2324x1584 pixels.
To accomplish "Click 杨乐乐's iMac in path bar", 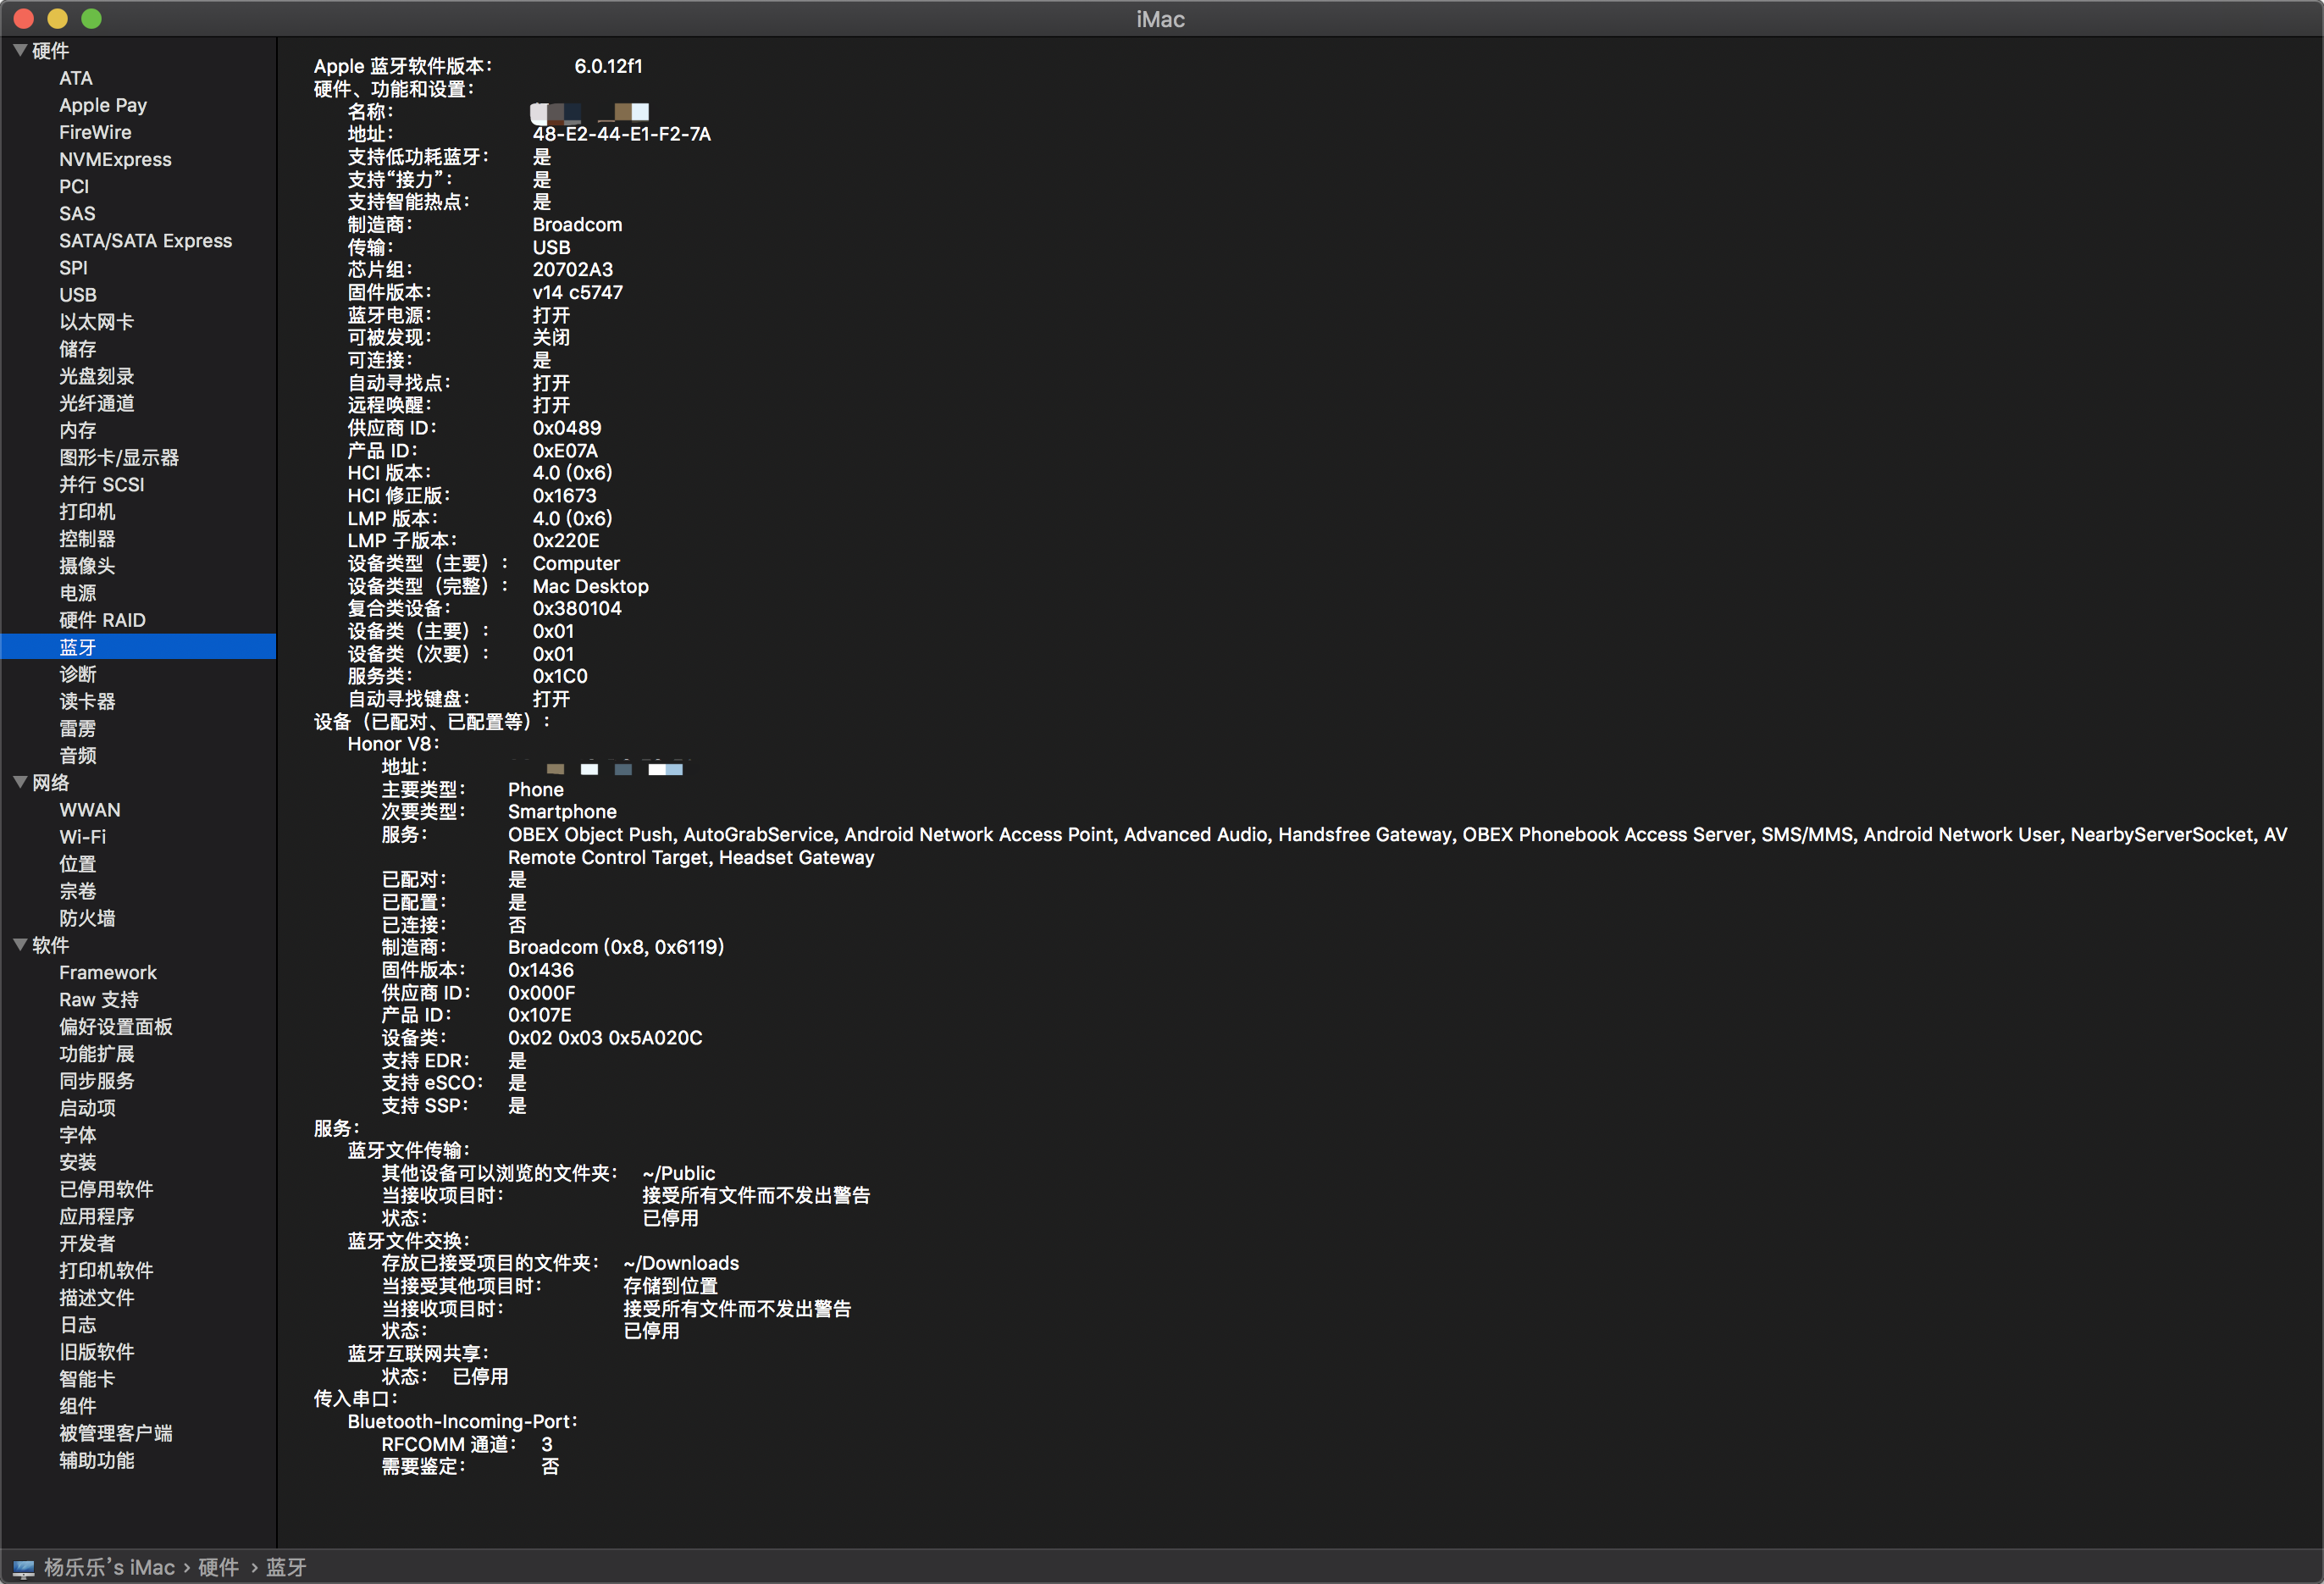I will point(109,1567).
